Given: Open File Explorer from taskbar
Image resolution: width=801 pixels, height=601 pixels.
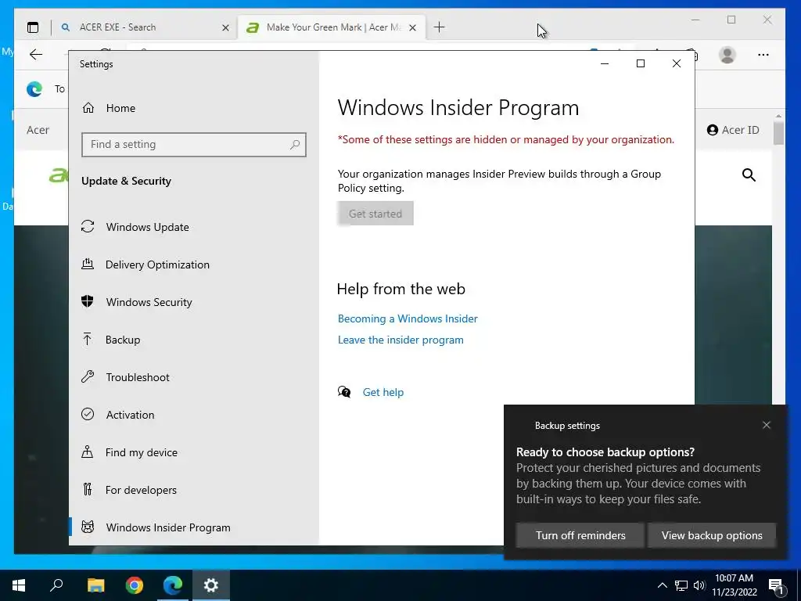Looking at the screenshot, I should coord(95,585).
